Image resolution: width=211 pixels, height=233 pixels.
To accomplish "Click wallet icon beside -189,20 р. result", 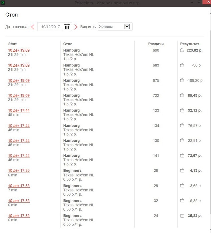I will click(x=182, y=80).
